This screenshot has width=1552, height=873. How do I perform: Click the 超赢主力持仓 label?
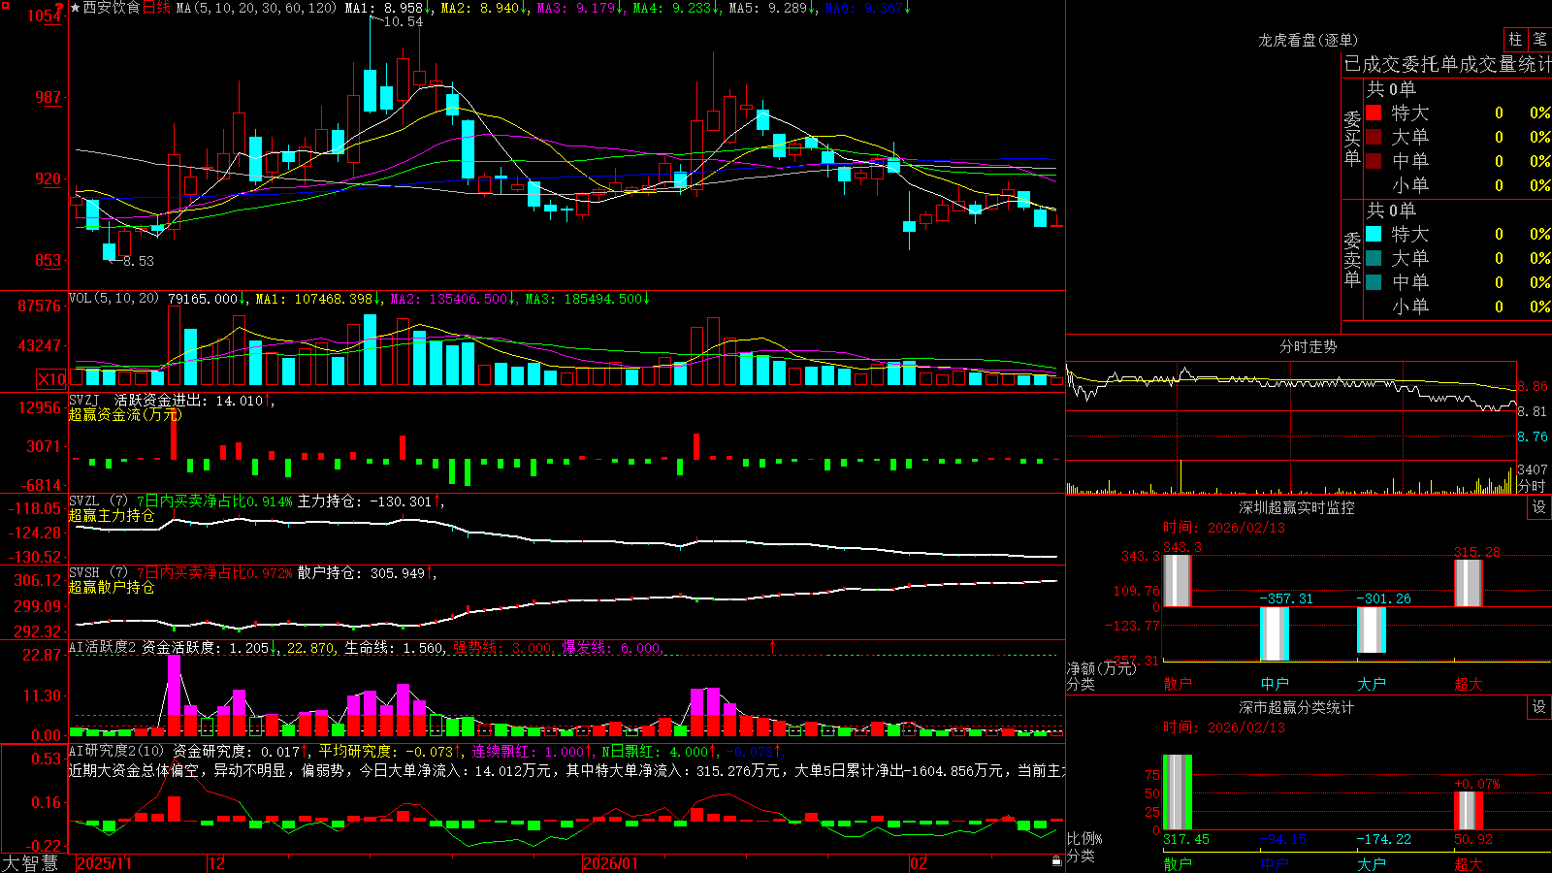pyautogui.click(x=112, y=516)
